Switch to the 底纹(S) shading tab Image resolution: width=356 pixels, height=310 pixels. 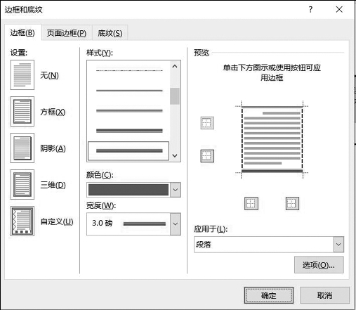110,33
